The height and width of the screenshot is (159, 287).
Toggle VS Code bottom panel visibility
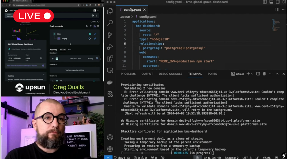[x=271, y=2]
